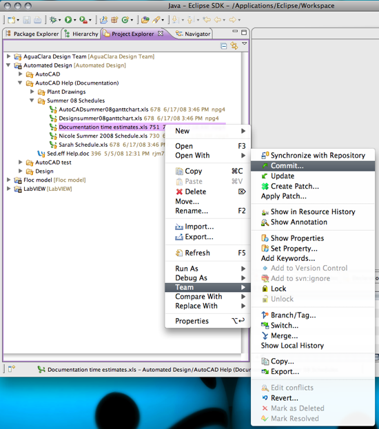379x429 pixels.
Task: Click the Save disk toolbar icon
Action: [27, 20]
